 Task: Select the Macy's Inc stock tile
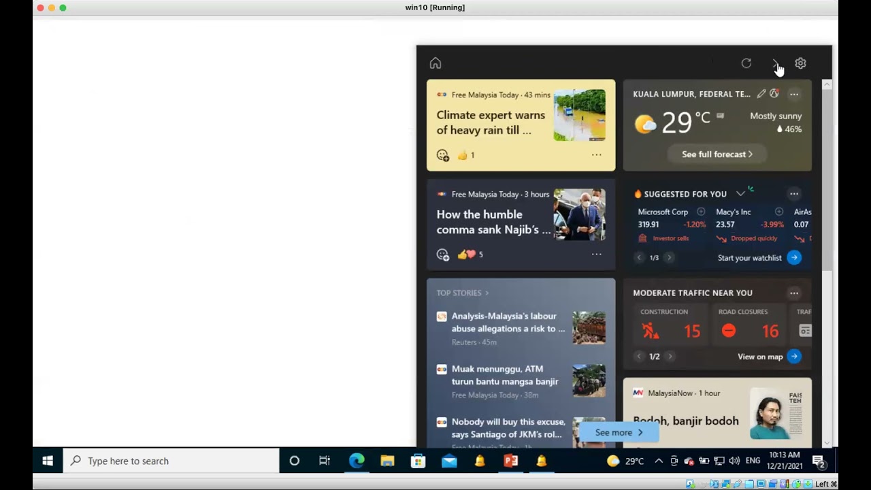pyautogui.click(x=750, y=225)
